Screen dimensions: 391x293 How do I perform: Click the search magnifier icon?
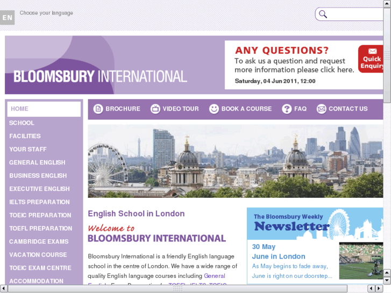click(x=323, y=14)
